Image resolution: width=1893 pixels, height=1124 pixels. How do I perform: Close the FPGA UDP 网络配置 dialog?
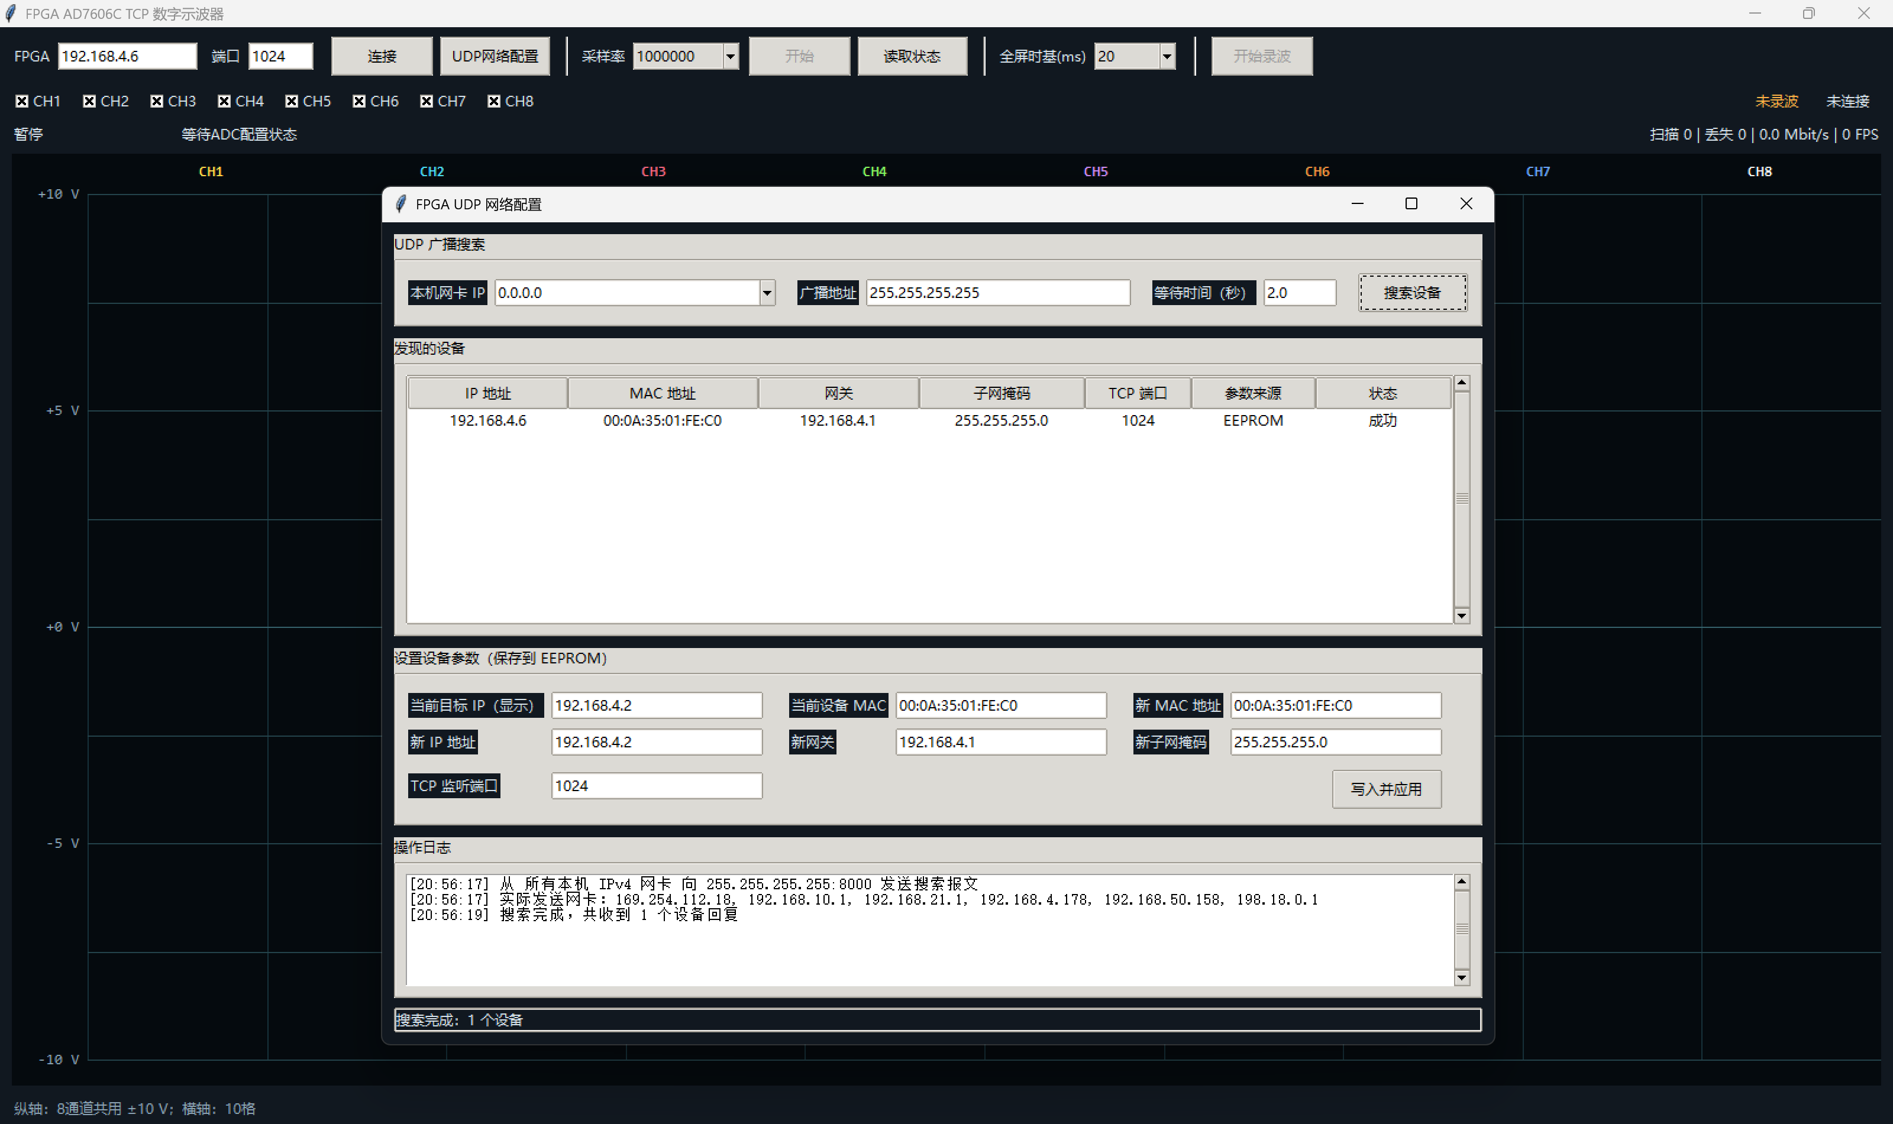click(x=1466, y=204)
